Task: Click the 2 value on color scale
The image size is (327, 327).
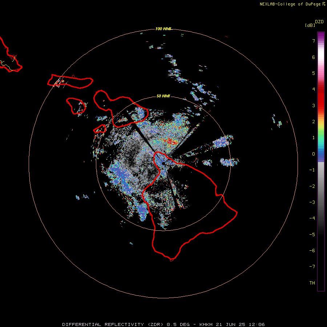Action: click(x=314, y=122)
